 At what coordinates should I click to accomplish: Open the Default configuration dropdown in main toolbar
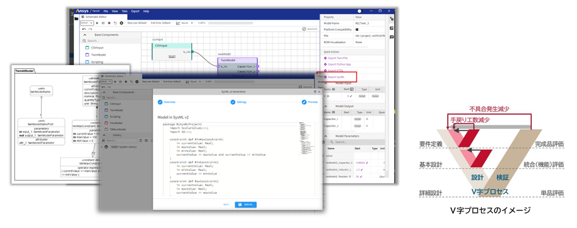pos(87,23)
